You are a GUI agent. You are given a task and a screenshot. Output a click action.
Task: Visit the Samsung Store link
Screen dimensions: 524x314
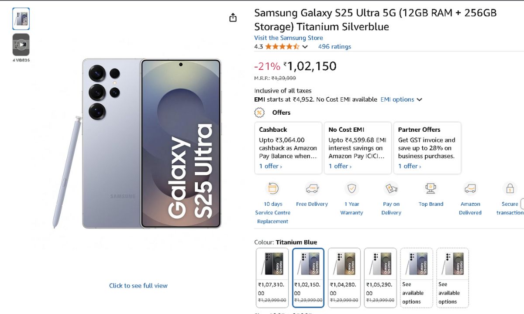click(x=289, y=38)
